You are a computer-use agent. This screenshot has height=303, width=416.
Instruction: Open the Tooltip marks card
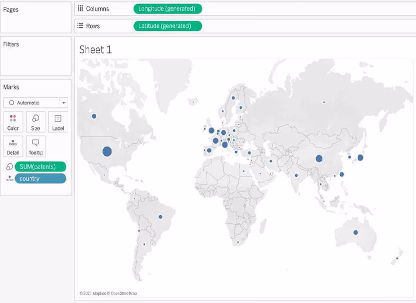[x=36, y=146]
